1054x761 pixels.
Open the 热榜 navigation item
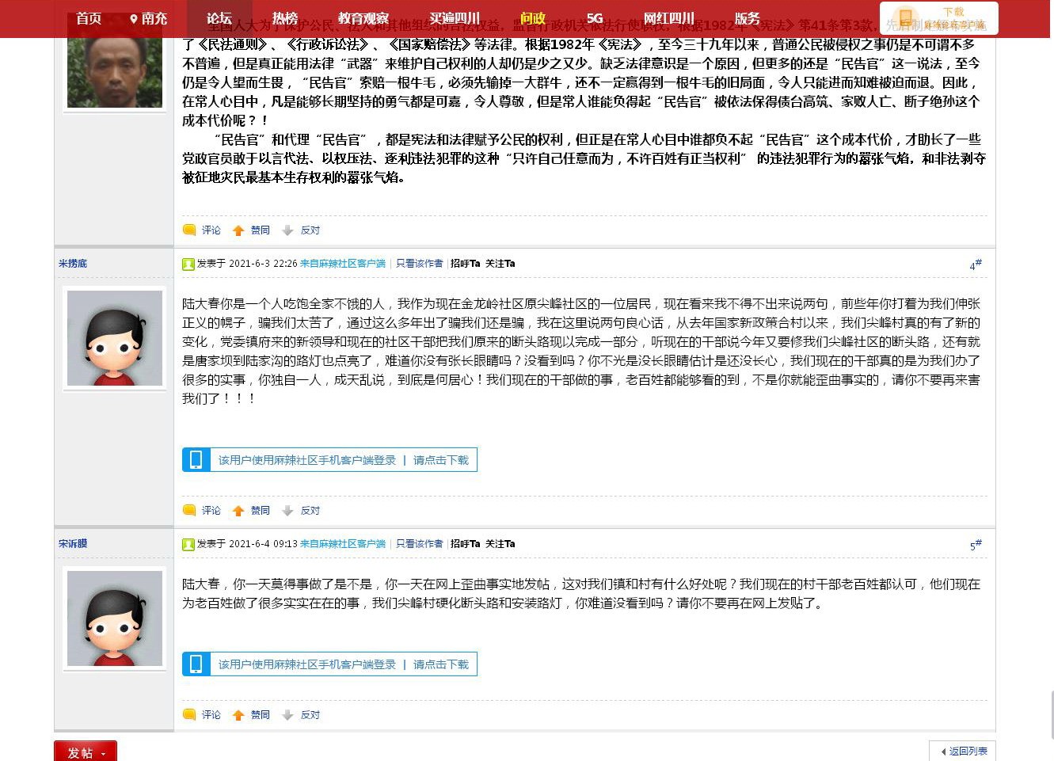[x=284, y=18]
